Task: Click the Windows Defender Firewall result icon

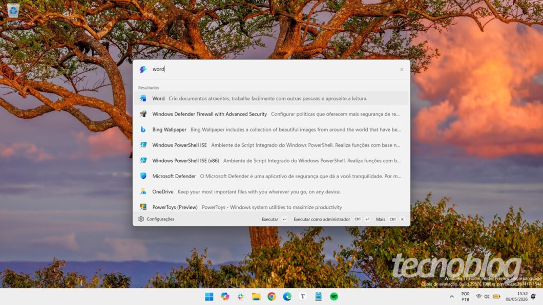Action: coord(143,114)
